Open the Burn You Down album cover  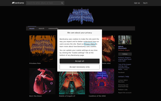coord(42,81)
